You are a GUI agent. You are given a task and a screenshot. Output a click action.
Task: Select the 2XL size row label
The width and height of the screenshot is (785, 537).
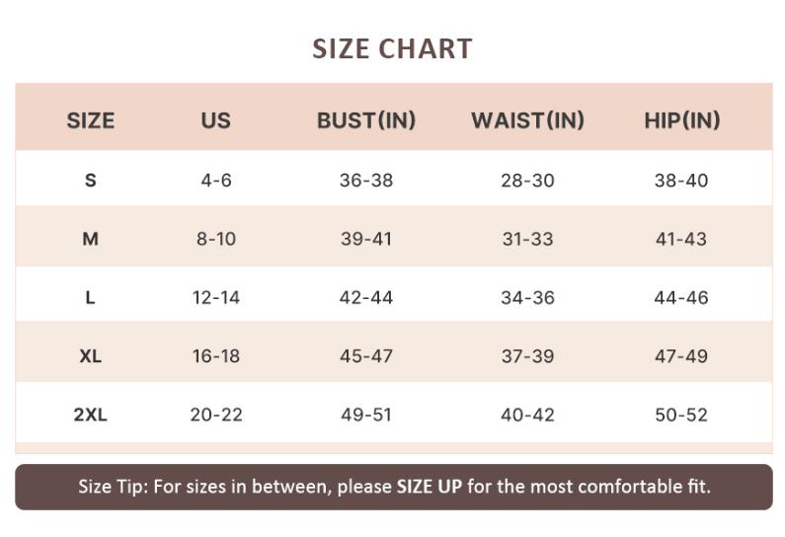click(90, 415)
